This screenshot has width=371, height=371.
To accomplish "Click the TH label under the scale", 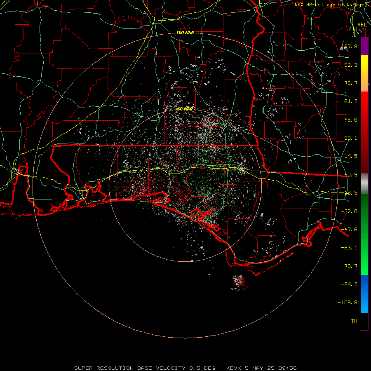I will 354,321.
